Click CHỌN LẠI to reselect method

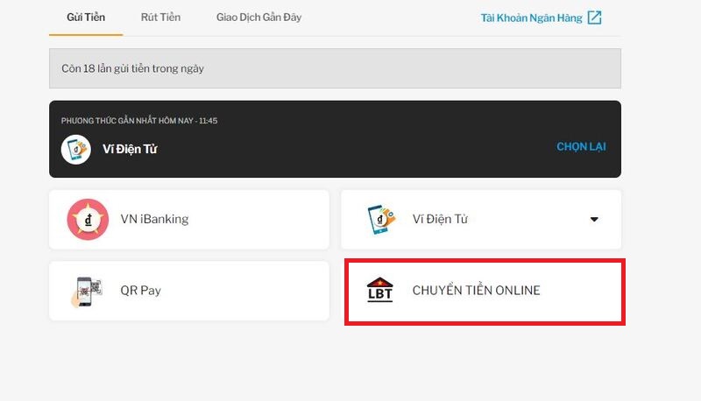click(581, 146)
